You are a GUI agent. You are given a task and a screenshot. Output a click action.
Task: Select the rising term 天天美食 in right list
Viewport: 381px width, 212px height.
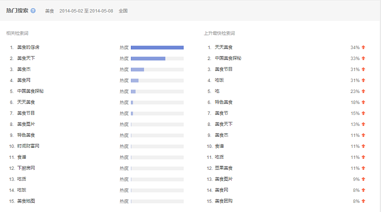click(x=224, y=47)
